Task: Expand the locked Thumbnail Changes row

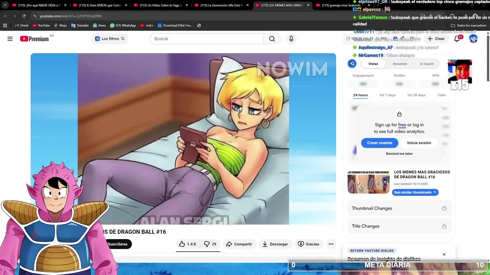Action: pyautogui.click(x=399, y=208)
